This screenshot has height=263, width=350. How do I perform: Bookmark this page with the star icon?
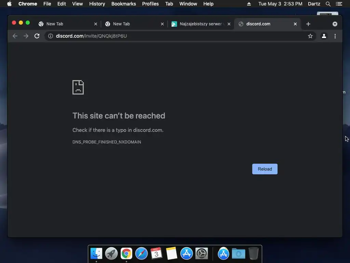point(310,36)
